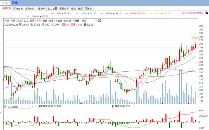Click the pink triangle marker

(136, 103)
